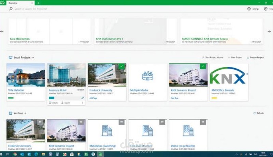Click the archive icon on Demo (no problems) card
The height and width of the screenshot is (157, 273).
pyautogui.click(x=203, y=122)
